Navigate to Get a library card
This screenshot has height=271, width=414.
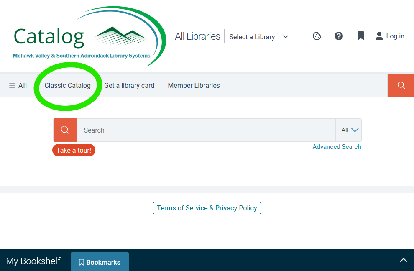129,85
